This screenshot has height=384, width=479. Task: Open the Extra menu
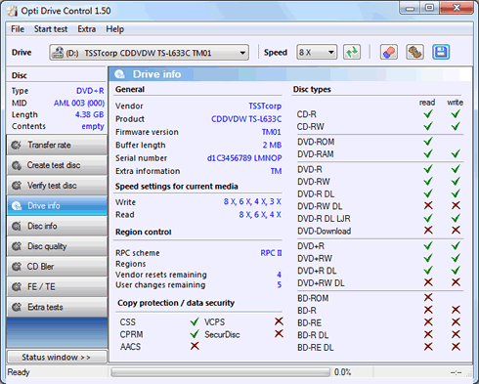pos(87,29)
